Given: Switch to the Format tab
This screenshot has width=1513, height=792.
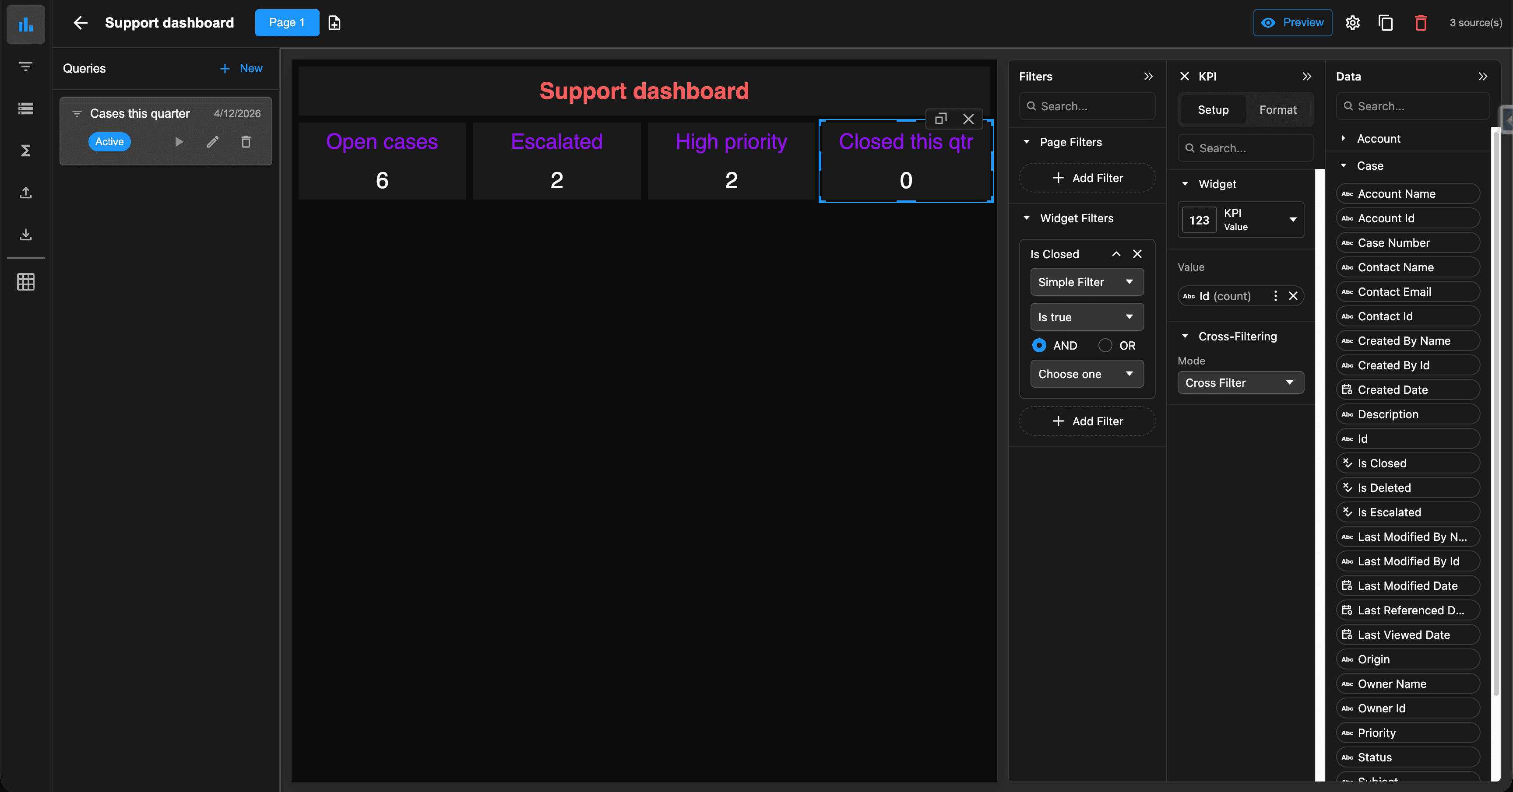Looking at the screenshot, I should (1277, 110).
